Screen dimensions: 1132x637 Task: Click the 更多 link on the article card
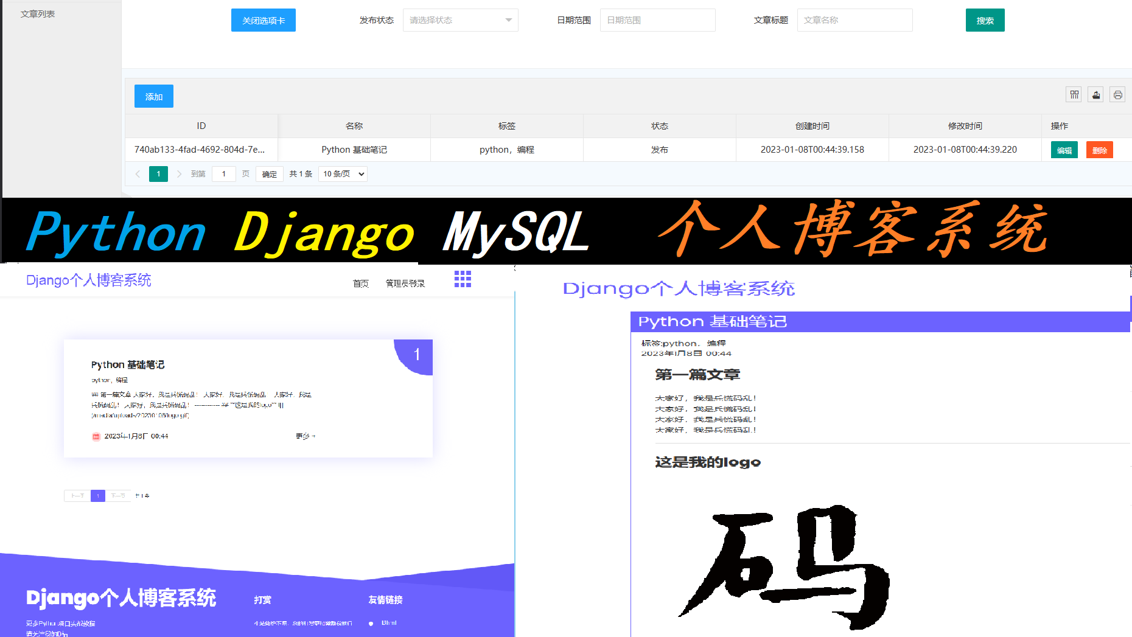pos(306,436)
